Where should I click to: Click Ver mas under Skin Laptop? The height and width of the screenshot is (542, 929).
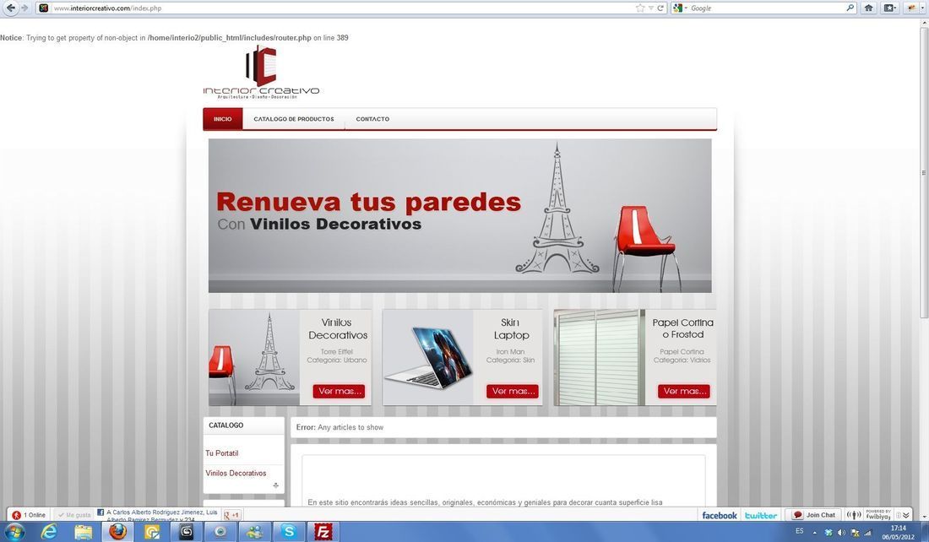point(512,391)
